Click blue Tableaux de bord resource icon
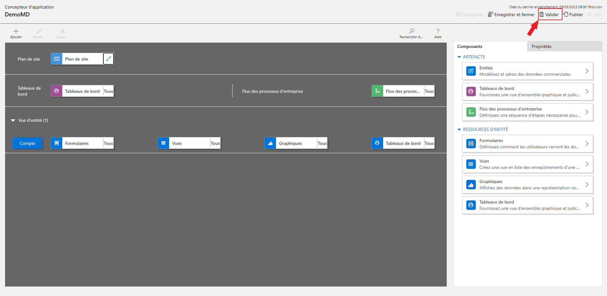 point(471,205)
